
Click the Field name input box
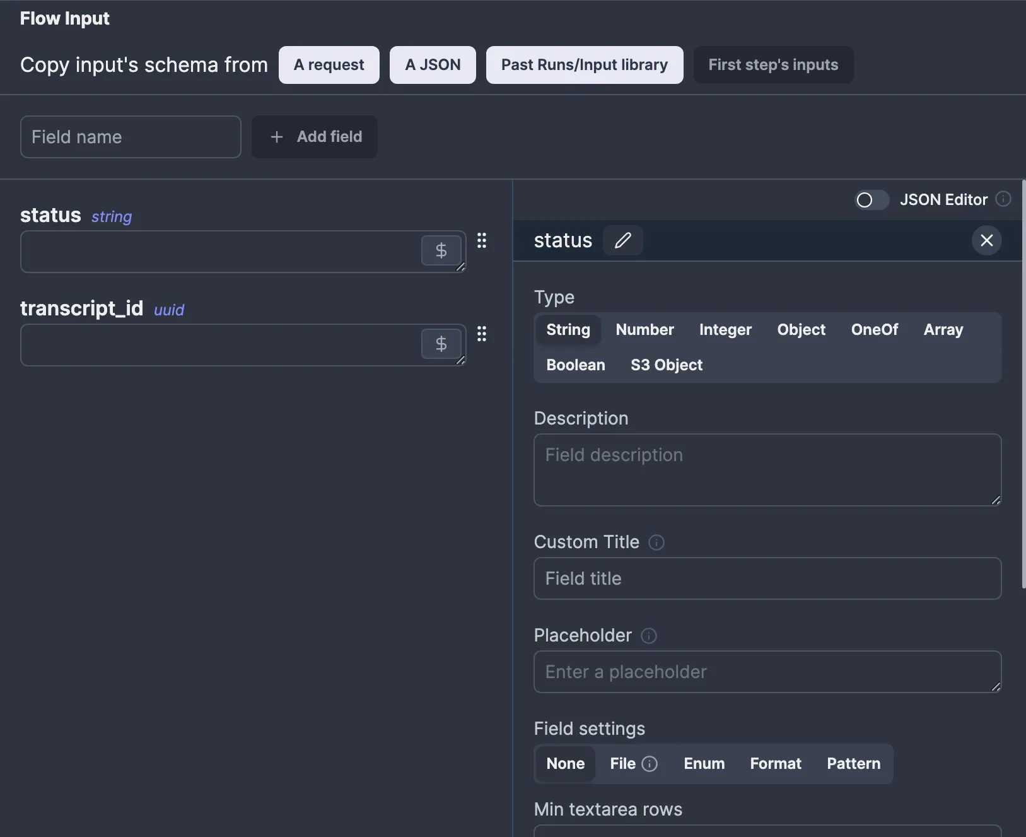point(131,137)
